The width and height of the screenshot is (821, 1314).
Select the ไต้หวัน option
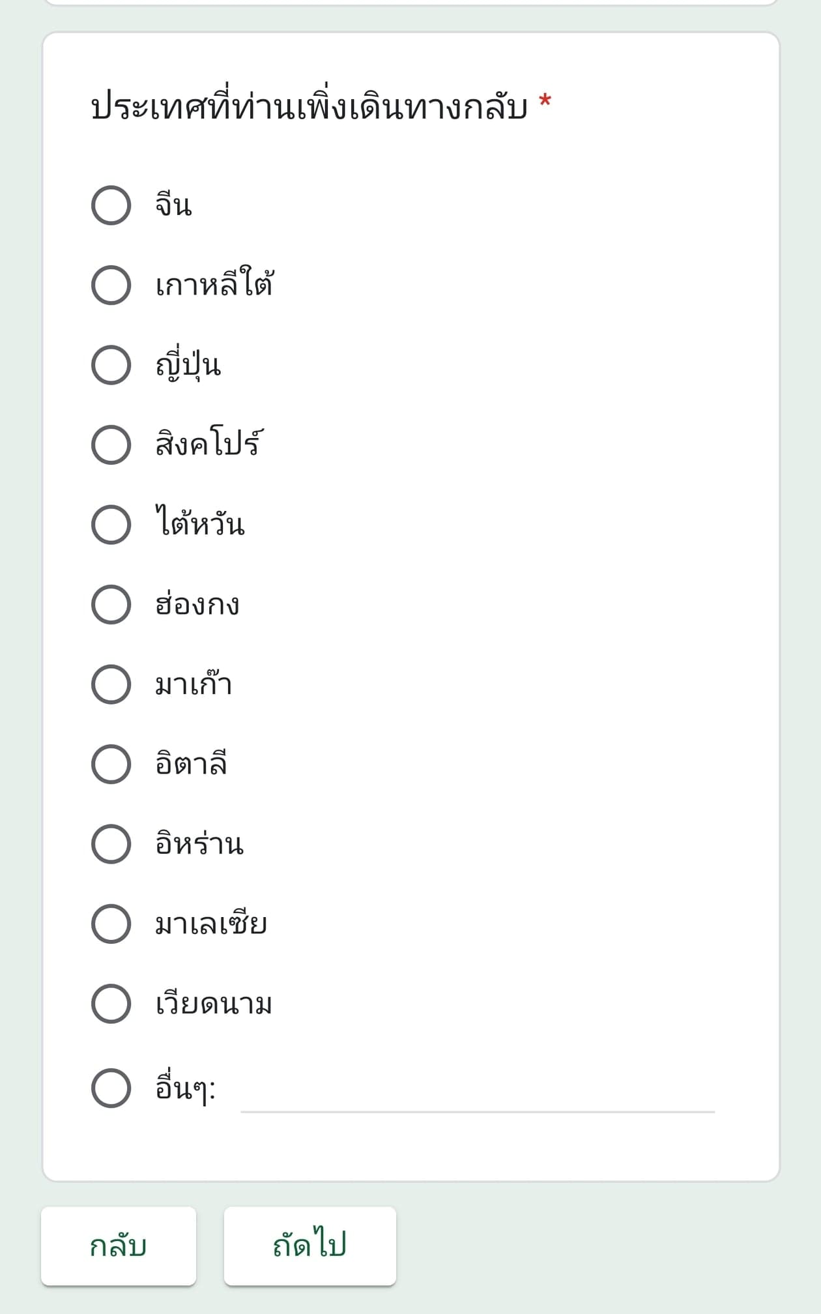111,525
